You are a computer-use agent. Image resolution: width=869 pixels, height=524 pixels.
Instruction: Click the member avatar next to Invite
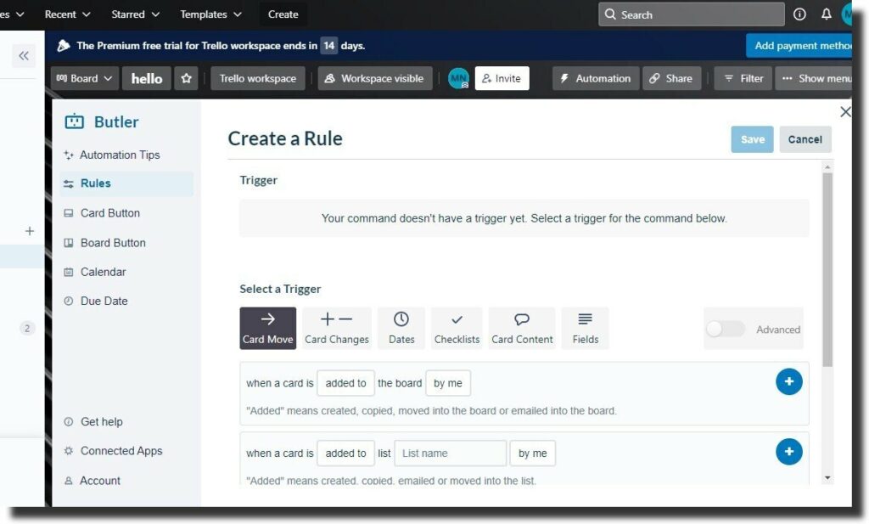click(458, 78)
